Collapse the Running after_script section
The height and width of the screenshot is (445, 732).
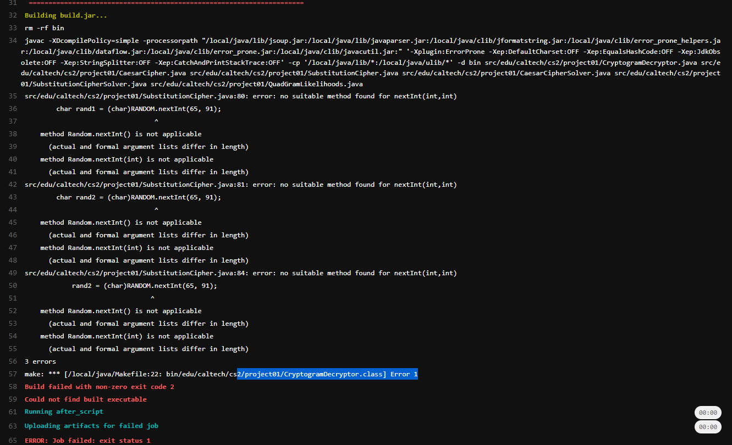coord(64,411)
